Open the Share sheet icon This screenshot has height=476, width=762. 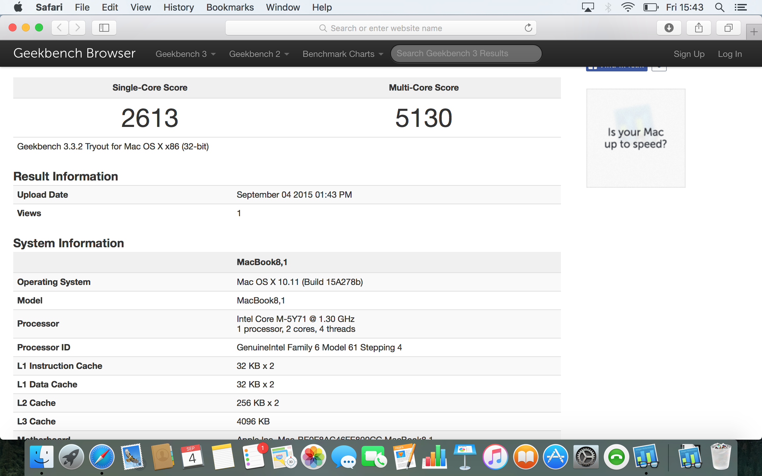698,28
